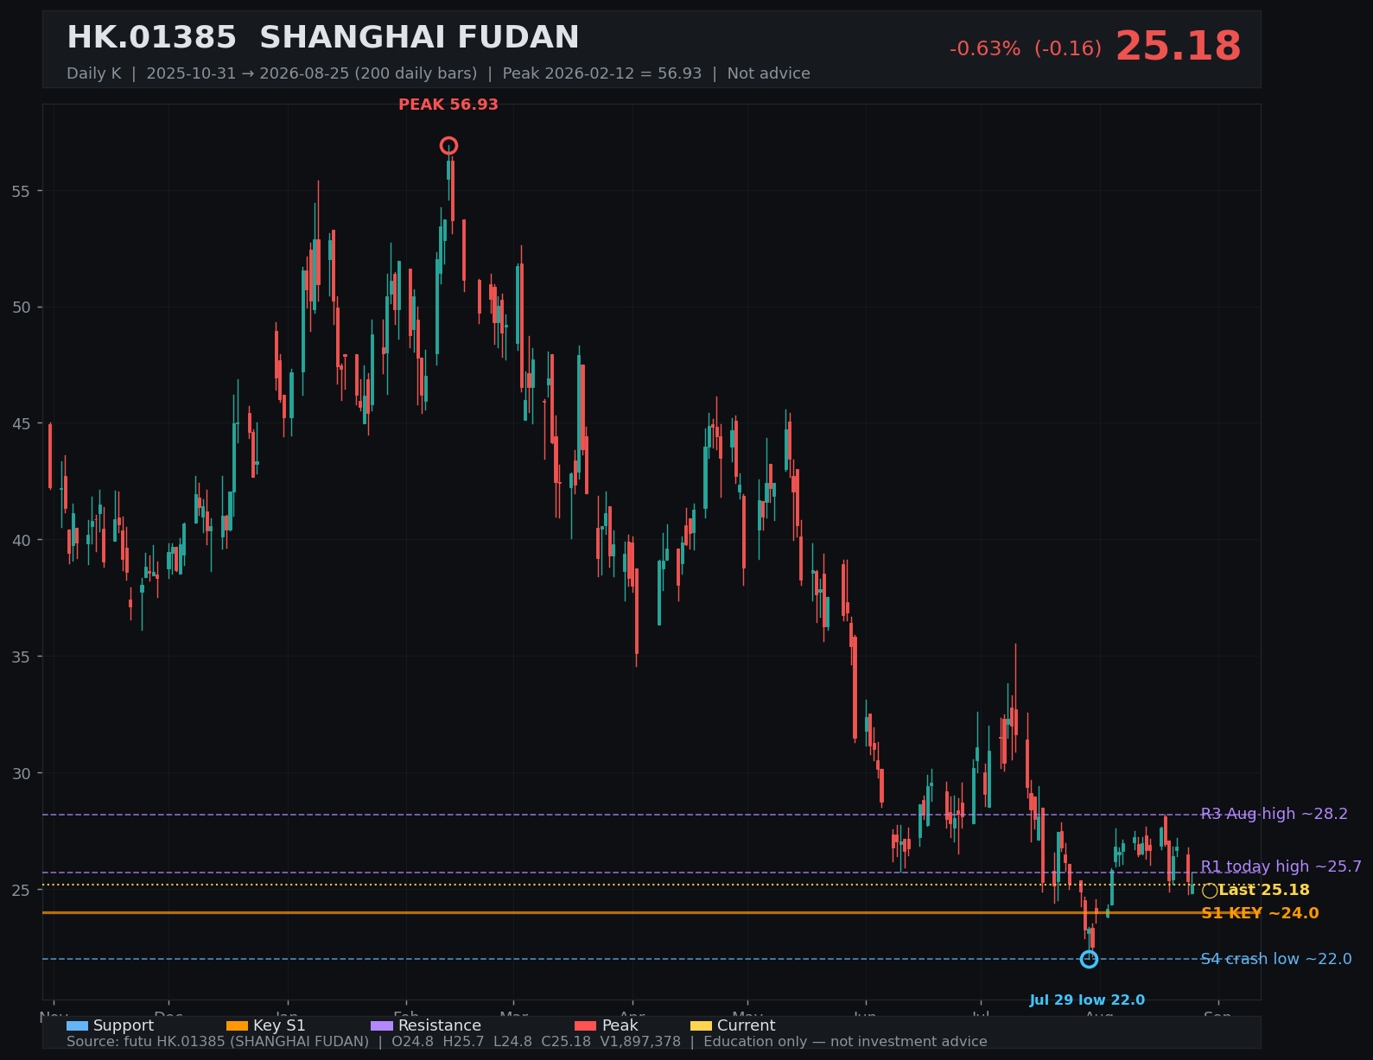
Task: Click the yellow Current legend swatch
Action: [701, 1025]
